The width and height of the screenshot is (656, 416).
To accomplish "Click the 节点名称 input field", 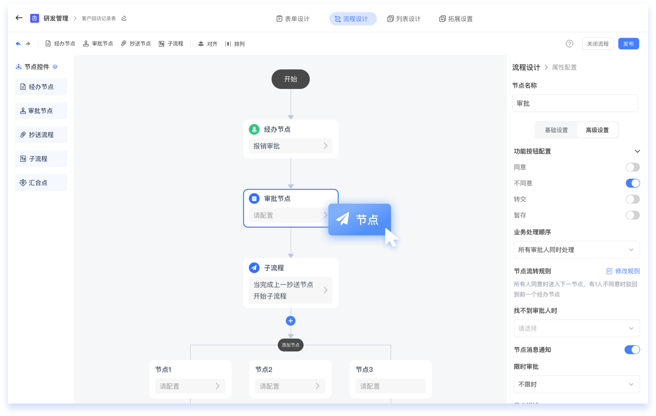I will (575, 104).
